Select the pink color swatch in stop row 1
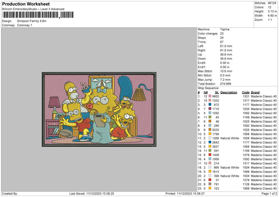Screen dimensions: 279x197 (210, 96)
